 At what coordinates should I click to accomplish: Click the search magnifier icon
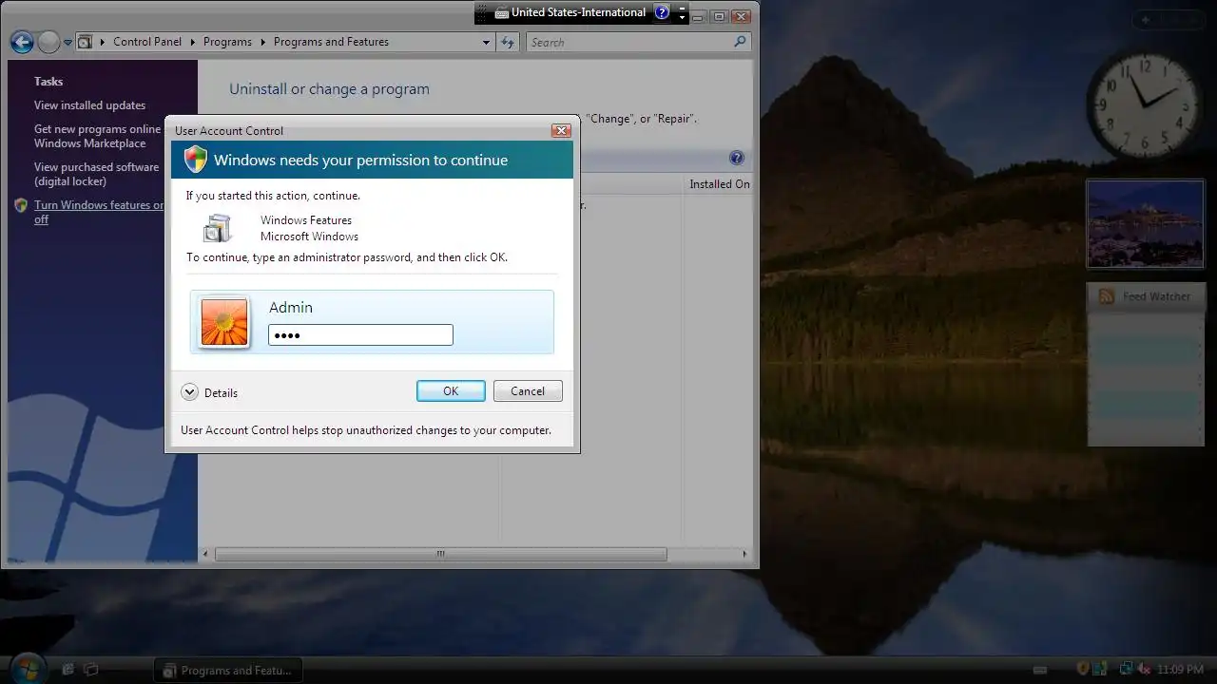[x=740, y=42]
